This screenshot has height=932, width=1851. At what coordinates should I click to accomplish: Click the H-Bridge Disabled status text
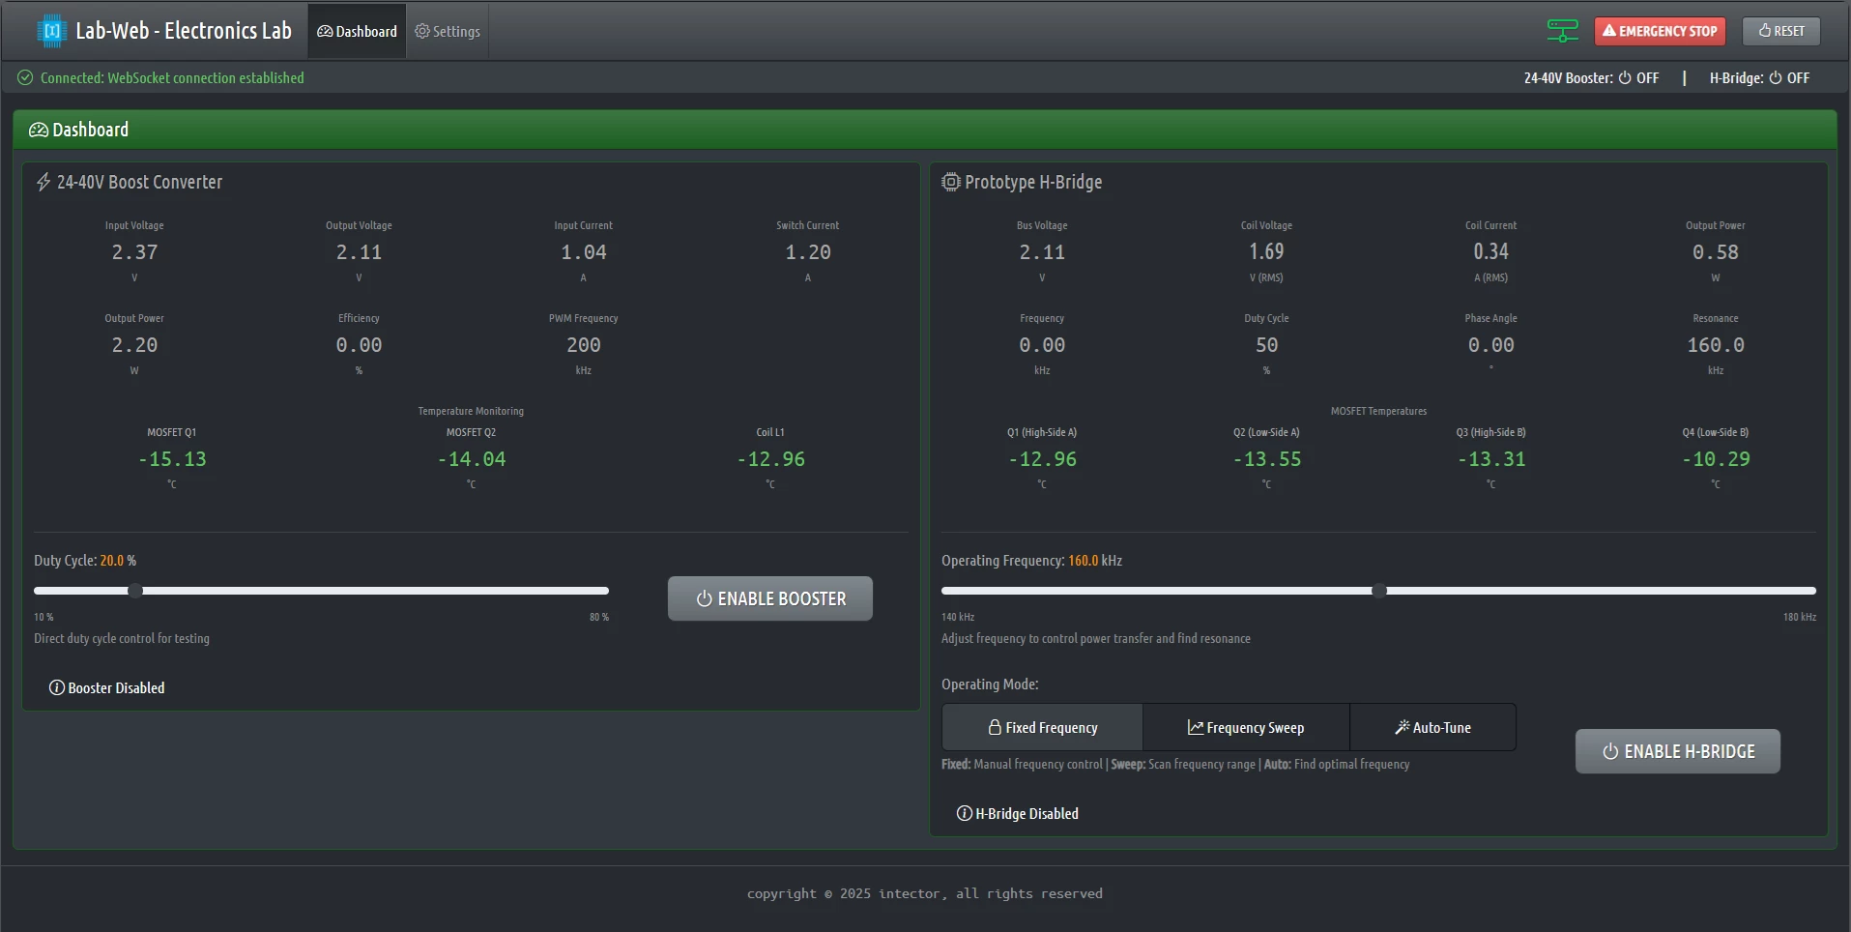click(1027, 813)
